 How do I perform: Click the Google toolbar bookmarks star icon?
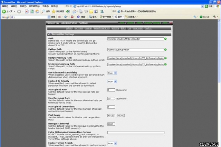pyautogui.click(x=78, y=17)
